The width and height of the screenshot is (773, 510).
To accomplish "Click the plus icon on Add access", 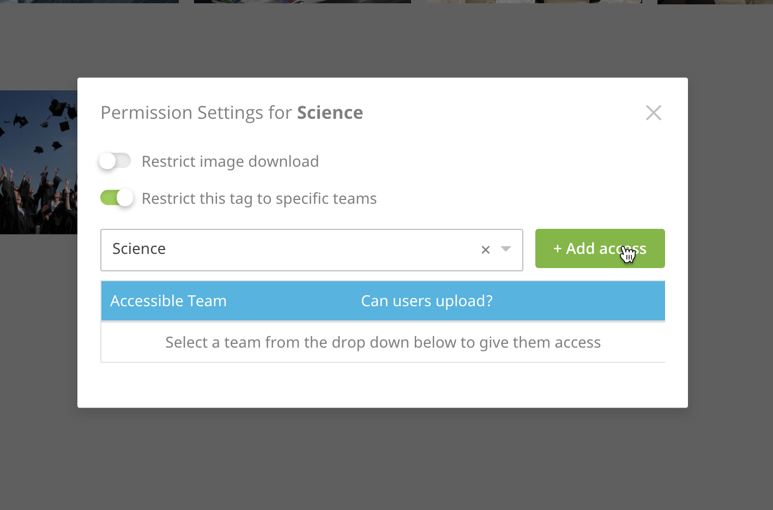I will pyautogui.click(x=557, y=249).
